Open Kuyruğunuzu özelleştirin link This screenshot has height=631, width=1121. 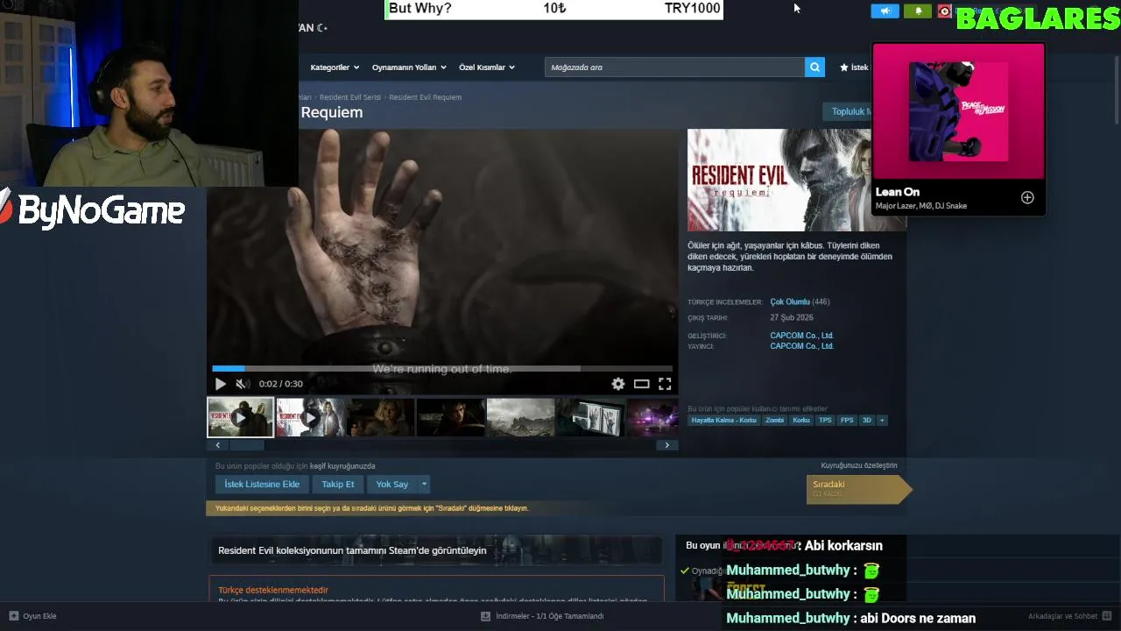859,465
